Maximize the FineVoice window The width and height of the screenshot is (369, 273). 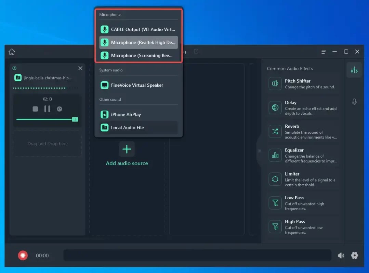(346, 52)
